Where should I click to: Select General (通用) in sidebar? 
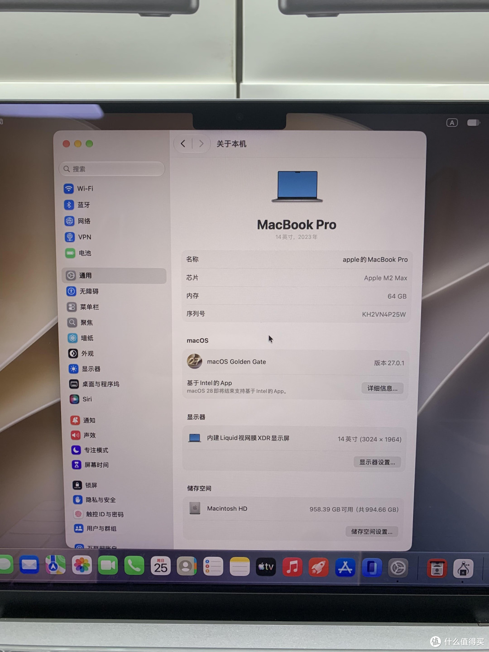point(114,275)
